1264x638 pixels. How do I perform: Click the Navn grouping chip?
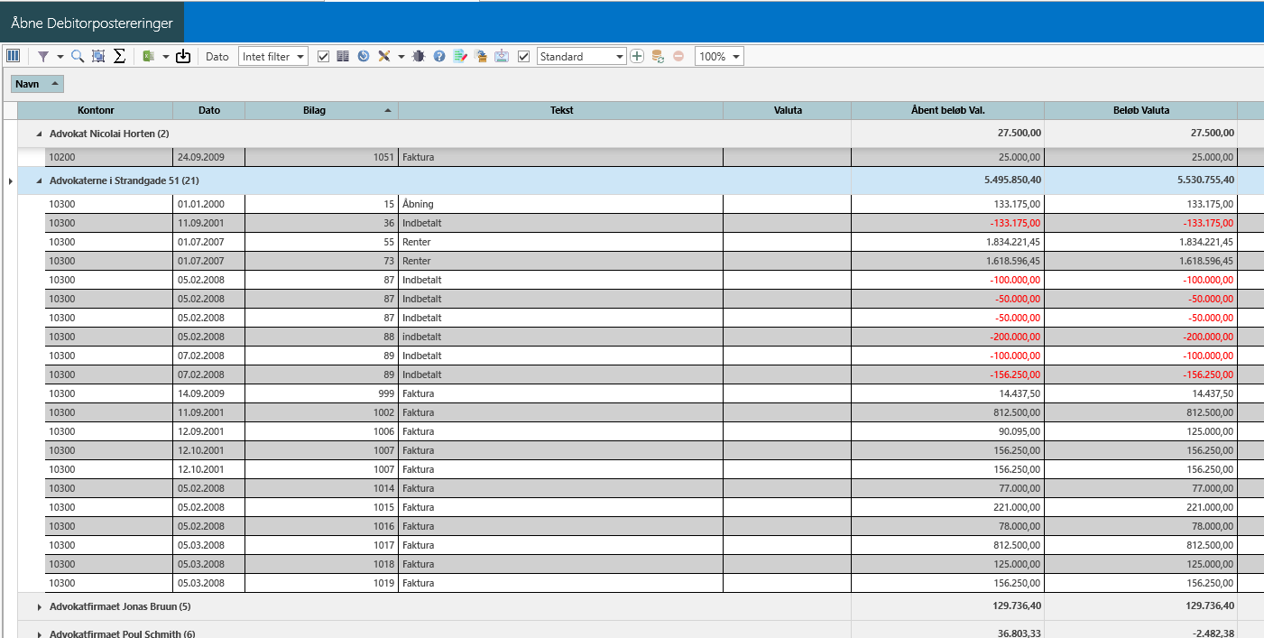pyautogui.click(x=37, y=84)
